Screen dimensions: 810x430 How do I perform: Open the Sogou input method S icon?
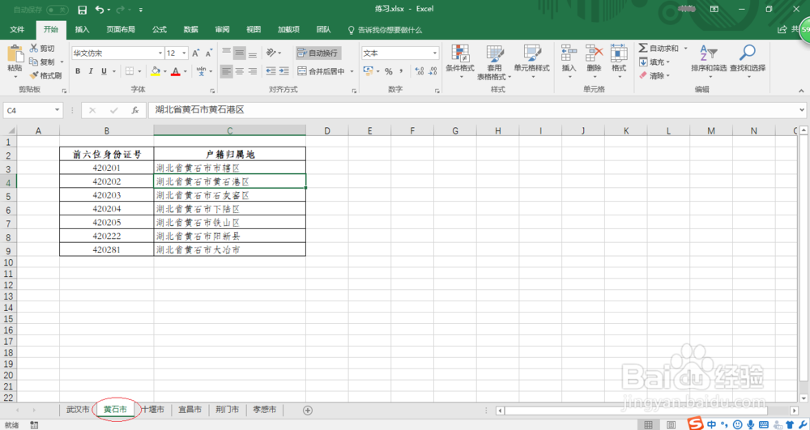coord(695,424)
